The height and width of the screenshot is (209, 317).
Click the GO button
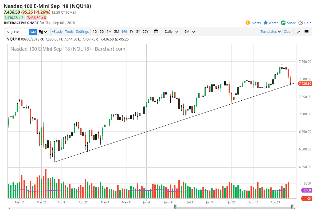pos(33,32)
